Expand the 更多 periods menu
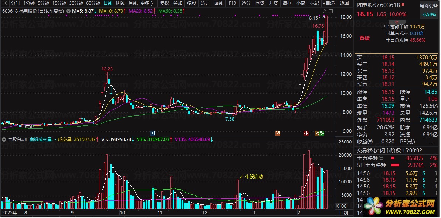This screenshot has height=218, width=441. click(x=147, y=3)
